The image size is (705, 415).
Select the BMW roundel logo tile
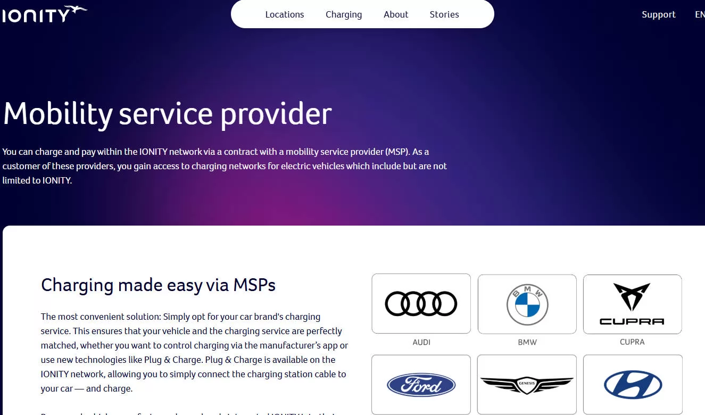coord(527,304)
